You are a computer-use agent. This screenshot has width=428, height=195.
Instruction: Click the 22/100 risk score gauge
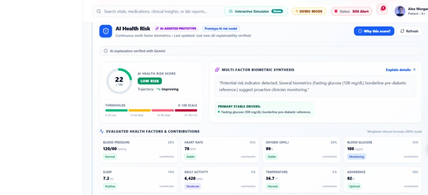[x=119, y=81]
